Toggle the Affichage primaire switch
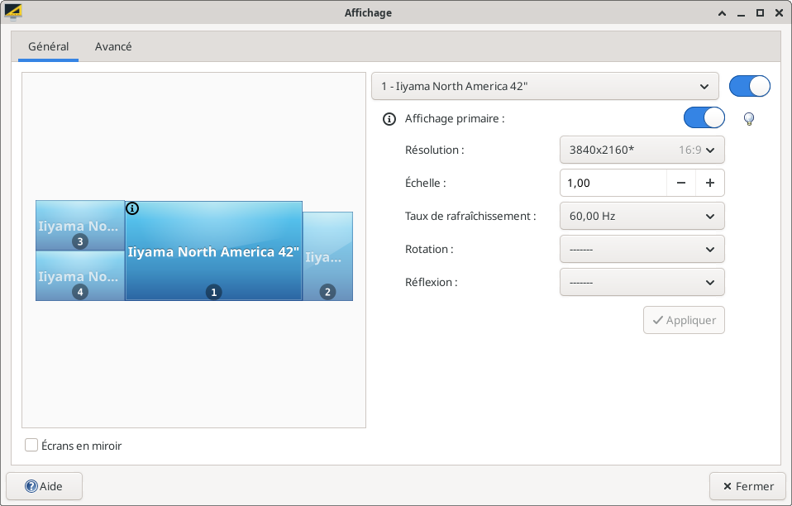Image resolution: width=792 pixels, height=506 pixels. pyautogui.click(x=704, y=118)
